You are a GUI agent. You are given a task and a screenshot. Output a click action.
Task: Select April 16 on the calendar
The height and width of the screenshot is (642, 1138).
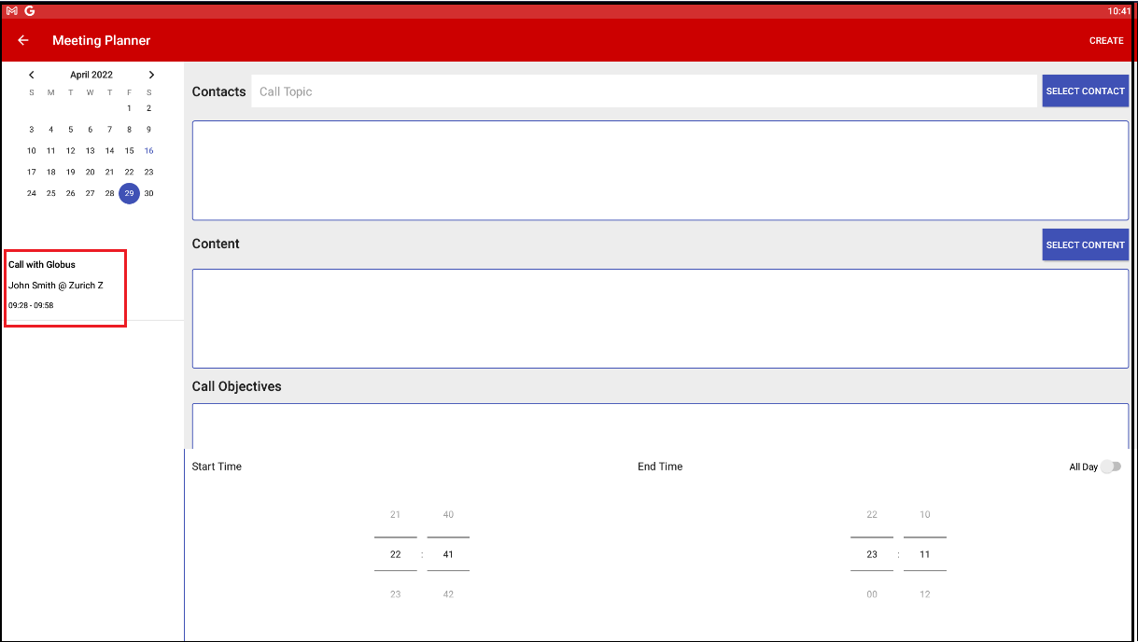click(148, 150)
